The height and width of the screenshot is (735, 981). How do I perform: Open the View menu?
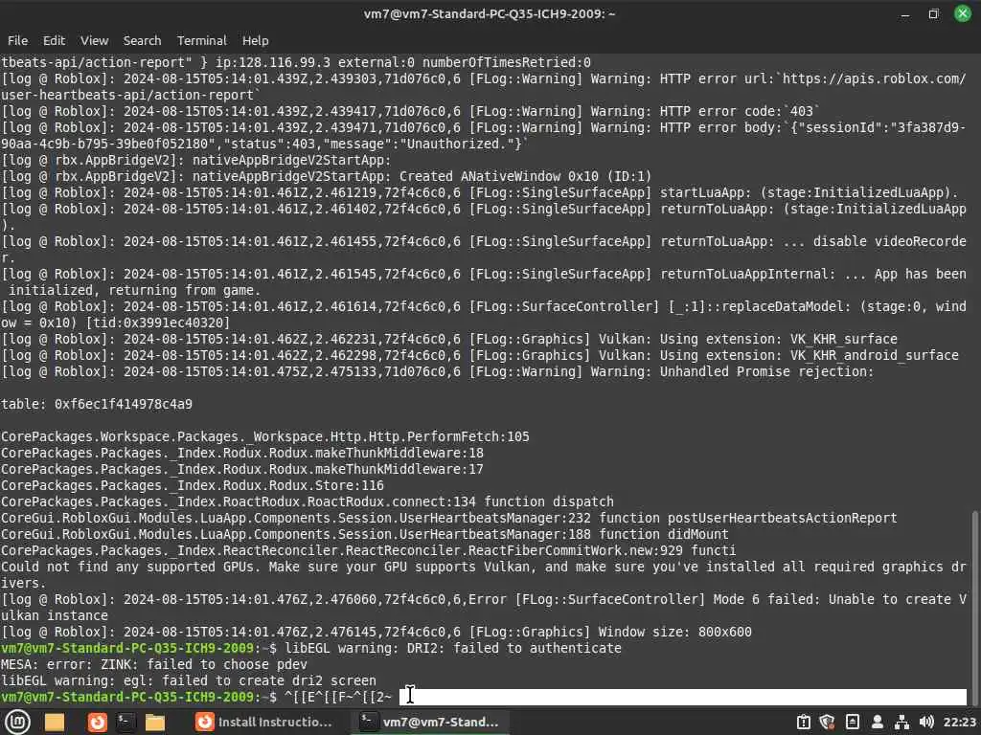95,40
